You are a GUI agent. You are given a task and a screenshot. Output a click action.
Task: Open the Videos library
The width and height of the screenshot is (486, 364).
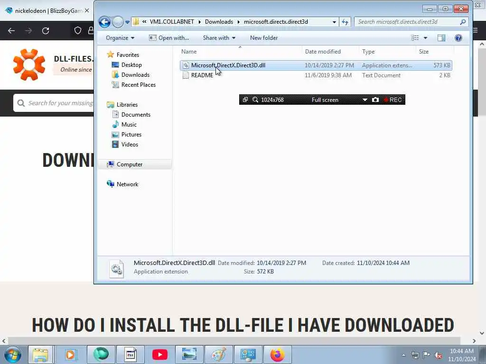coord(130,144)
